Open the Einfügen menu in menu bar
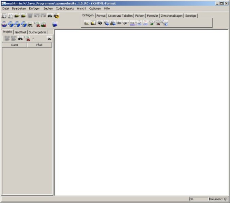Image resolution: width=230 pixels, height=203 pixels. [35, 9]
